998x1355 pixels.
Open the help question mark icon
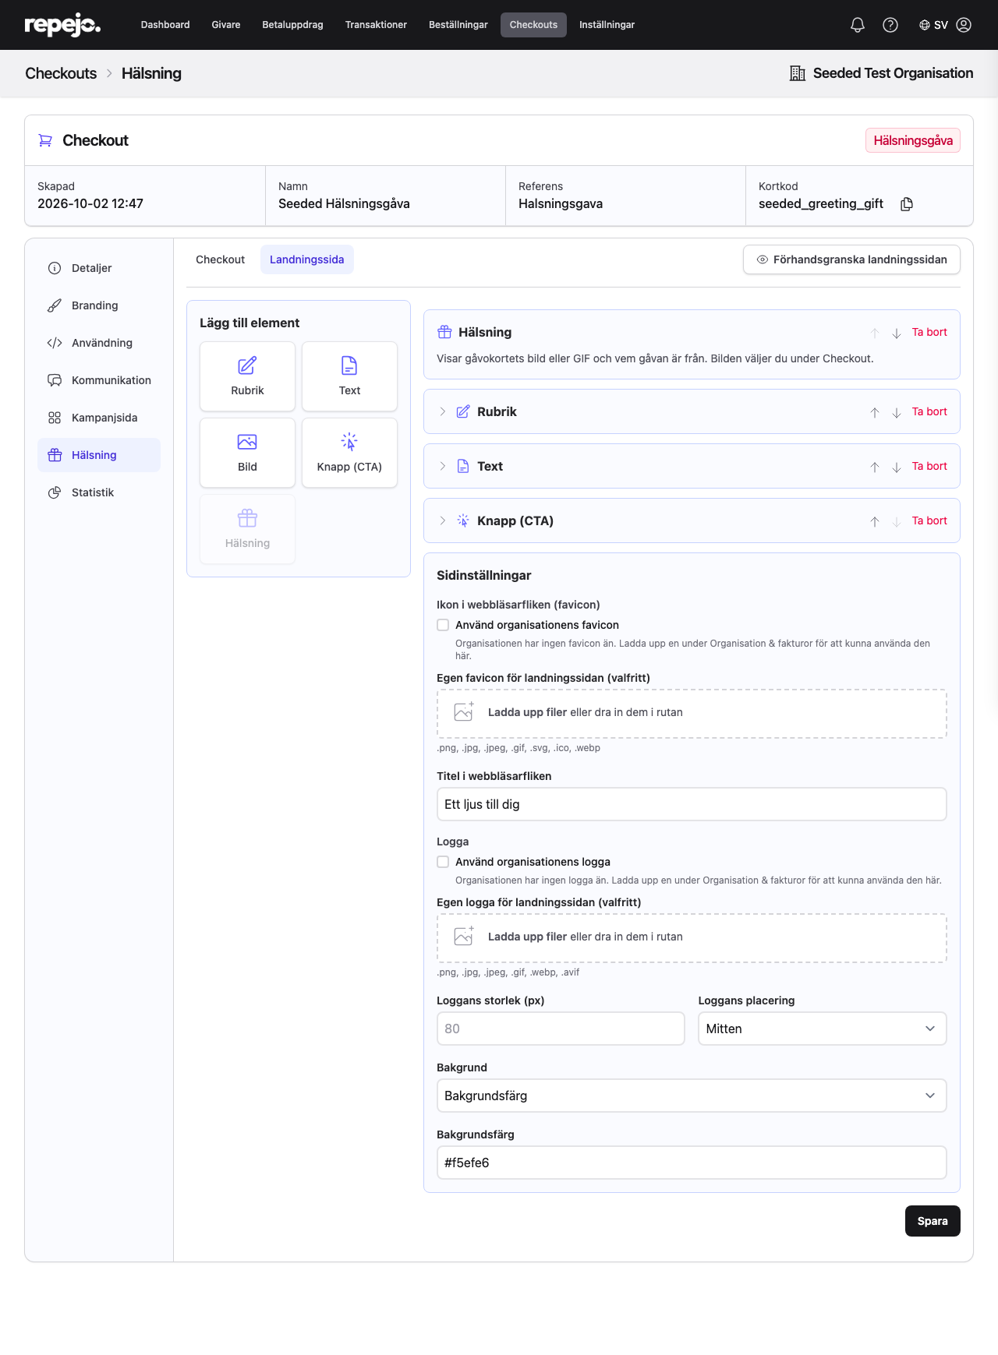[x=890, y=25]
